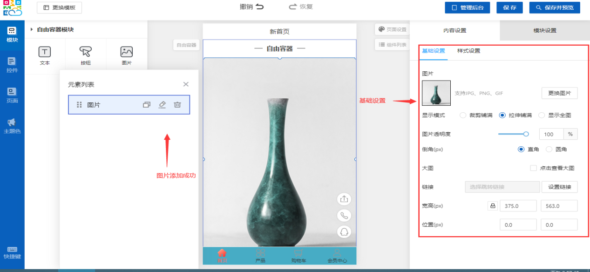This screenshot has width=590, height=272.
Task: Select the 裁剪铺满 display mode
Action: click(x=463, y=115)
